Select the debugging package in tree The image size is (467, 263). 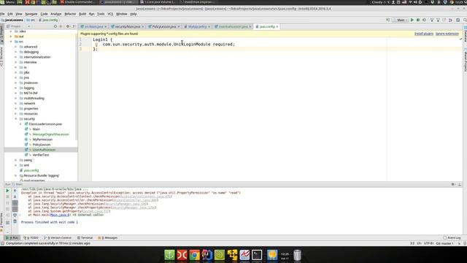[x=31, y=52]
